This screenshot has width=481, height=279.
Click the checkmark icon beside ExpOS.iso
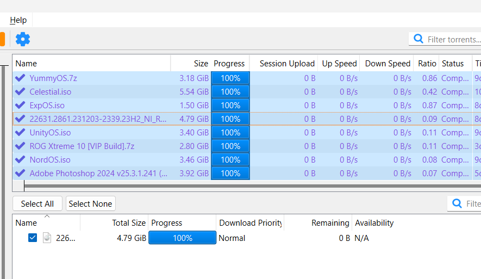(x=20, y=106)
